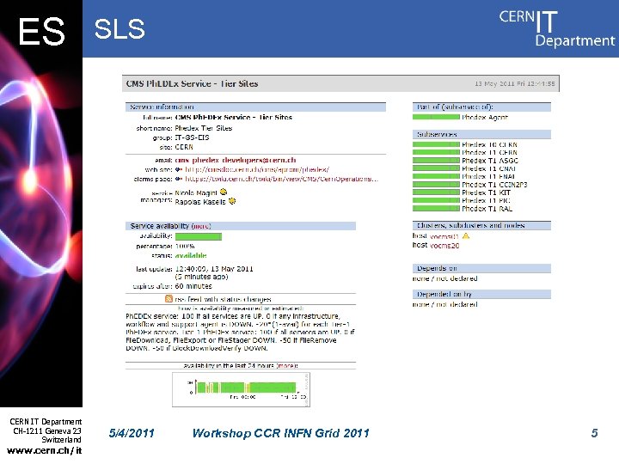Open Phedex T1 FNAL subservice
This screenshot has width=619, height=464.
point(488,176)
